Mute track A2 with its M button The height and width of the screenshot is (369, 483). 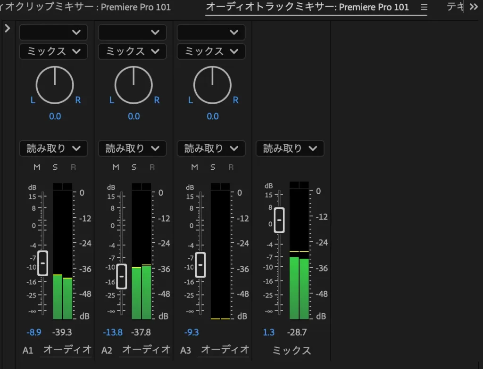click(x=115, y=167)
